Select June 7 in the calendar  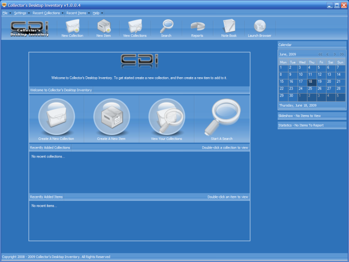(x=341, y=68)
